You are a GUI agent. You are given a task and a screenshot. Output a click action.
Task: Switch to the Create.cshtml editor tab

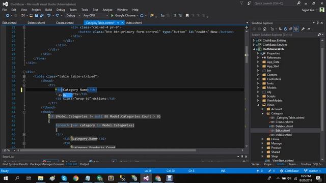(65, 23)
